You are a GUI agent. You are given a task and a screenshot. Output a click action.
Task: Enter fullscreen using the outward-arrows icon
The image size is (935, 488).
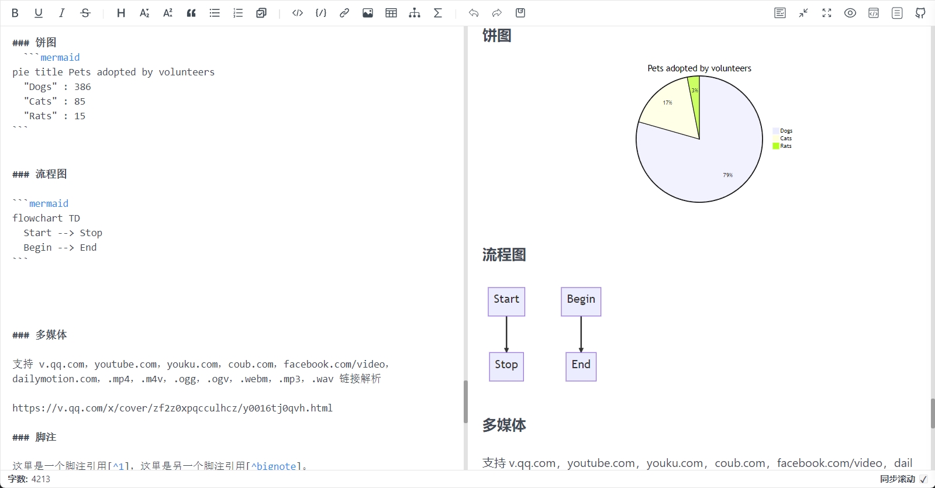[827, 13]
